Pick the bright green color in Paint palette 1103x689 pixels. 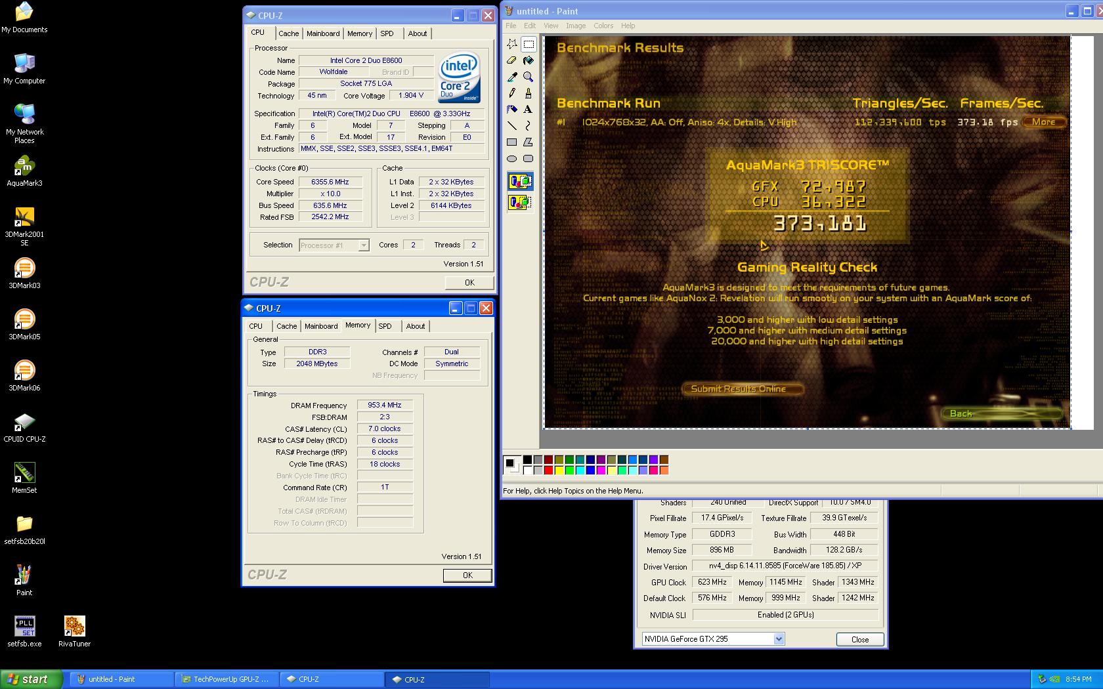click(x=569, y=470)
